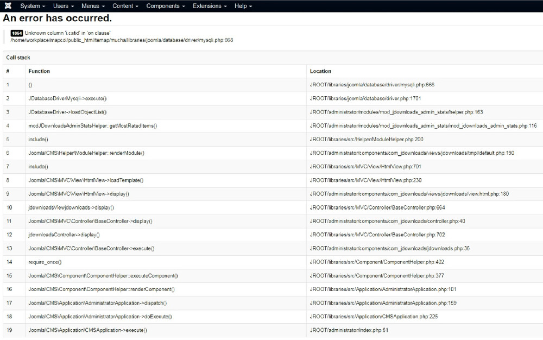Click the getMostRatedItems() function in row 4
This screenshot has height=340, width=543.
click(x=92, y=125)
